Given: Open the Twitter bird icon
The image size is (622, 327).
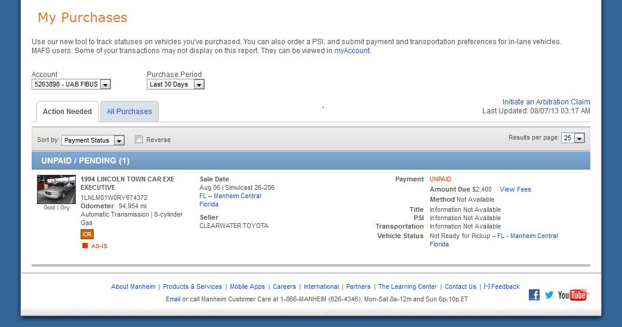Looking at the screenshot, I should pyautogui.click(x=549, y=295).
